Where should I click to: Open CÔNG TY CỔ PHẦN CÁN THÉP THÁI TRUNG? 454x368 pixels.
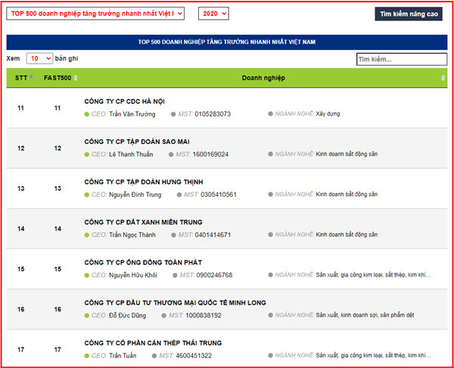pos(153,342)
